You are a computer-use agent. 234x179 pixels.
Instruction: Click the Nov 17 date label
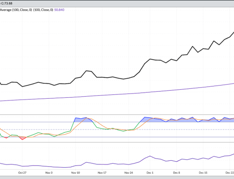102,172
